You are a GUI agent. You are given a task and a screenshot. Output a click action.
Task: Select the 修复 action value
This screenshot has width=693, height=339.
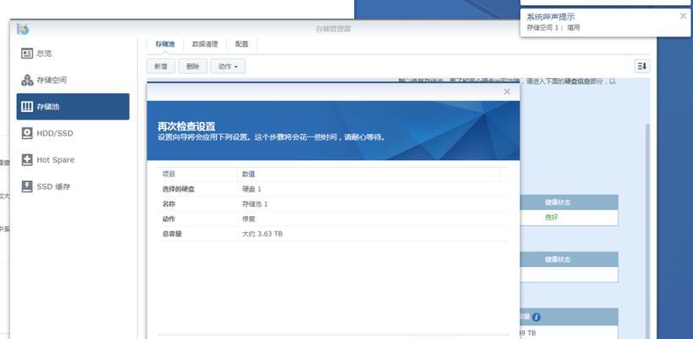click(x=248, y=219)
